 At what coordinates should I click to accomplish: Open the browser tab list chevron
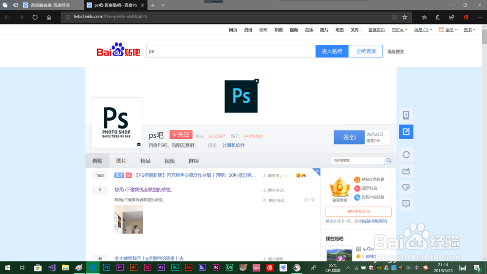163,5
